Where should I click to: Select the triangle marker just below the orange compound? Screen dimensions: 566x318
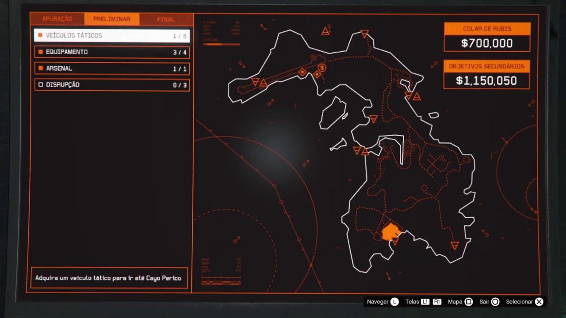tap(395, 242)
